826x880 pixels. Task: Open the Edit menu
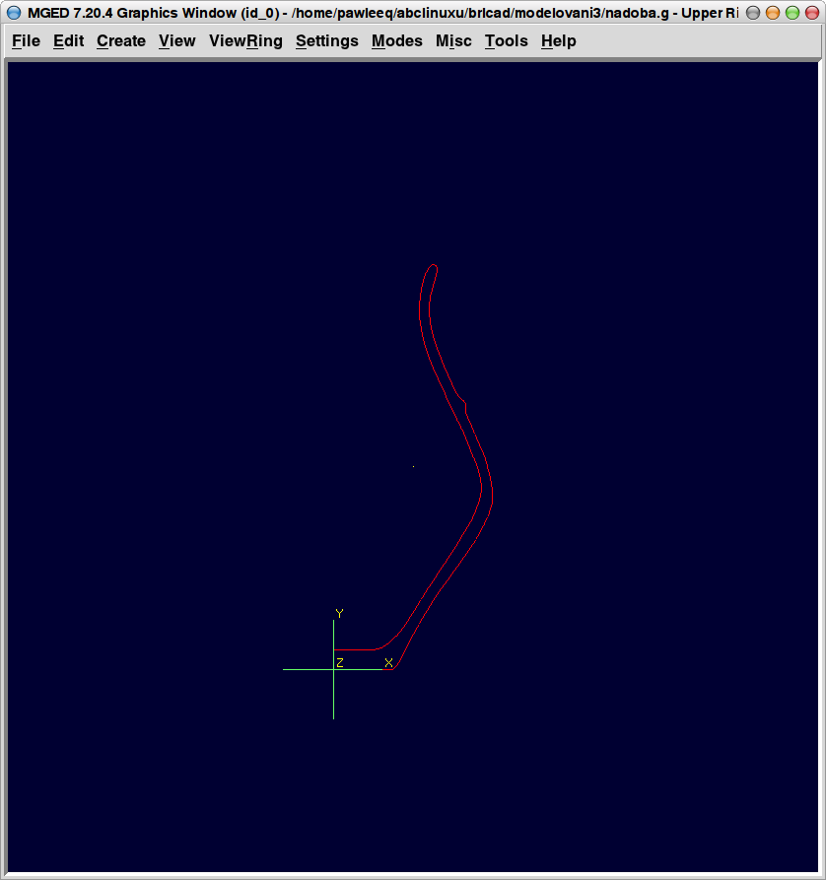coord(68,41)
